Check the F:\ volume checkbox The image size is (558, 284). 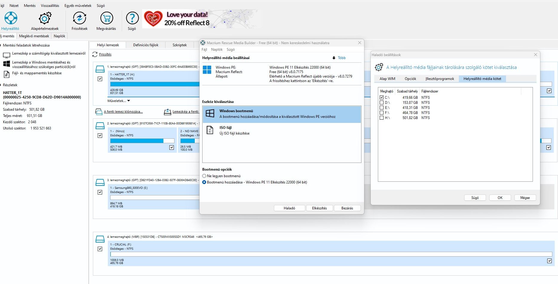[x=381, y=113]
